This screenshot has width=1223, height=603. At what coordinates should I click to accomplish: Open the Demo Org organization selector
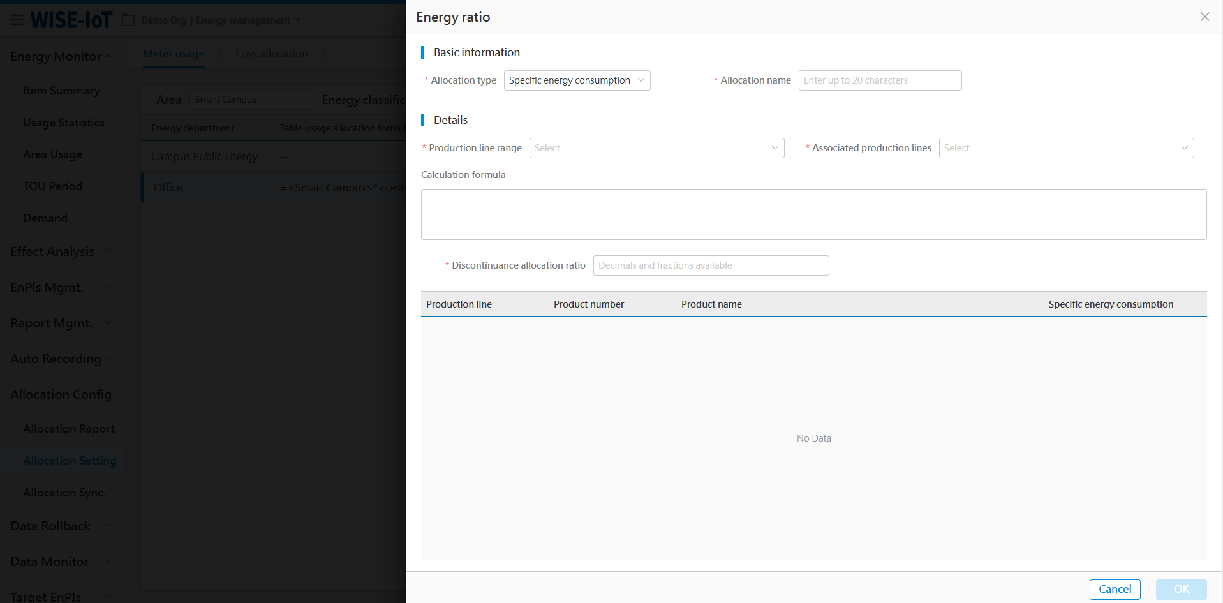[x=216, y=20]
